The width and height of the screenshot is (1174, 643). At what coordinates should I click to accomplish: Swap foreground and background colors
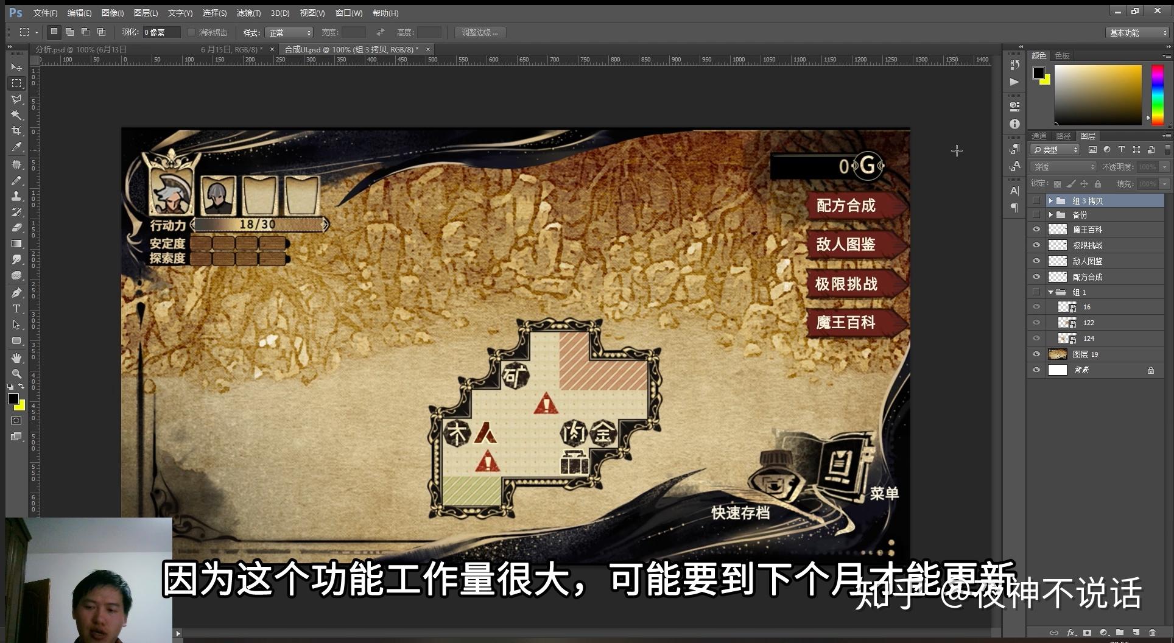coord(21,386)
